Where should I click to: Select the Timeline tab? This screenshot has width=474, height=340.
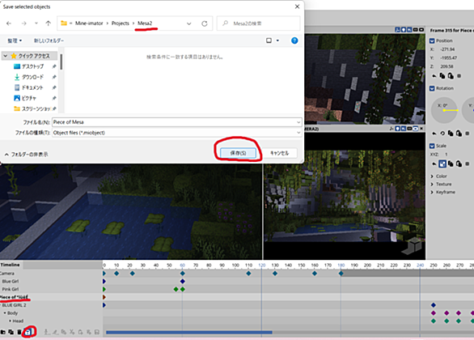point(11,265)
